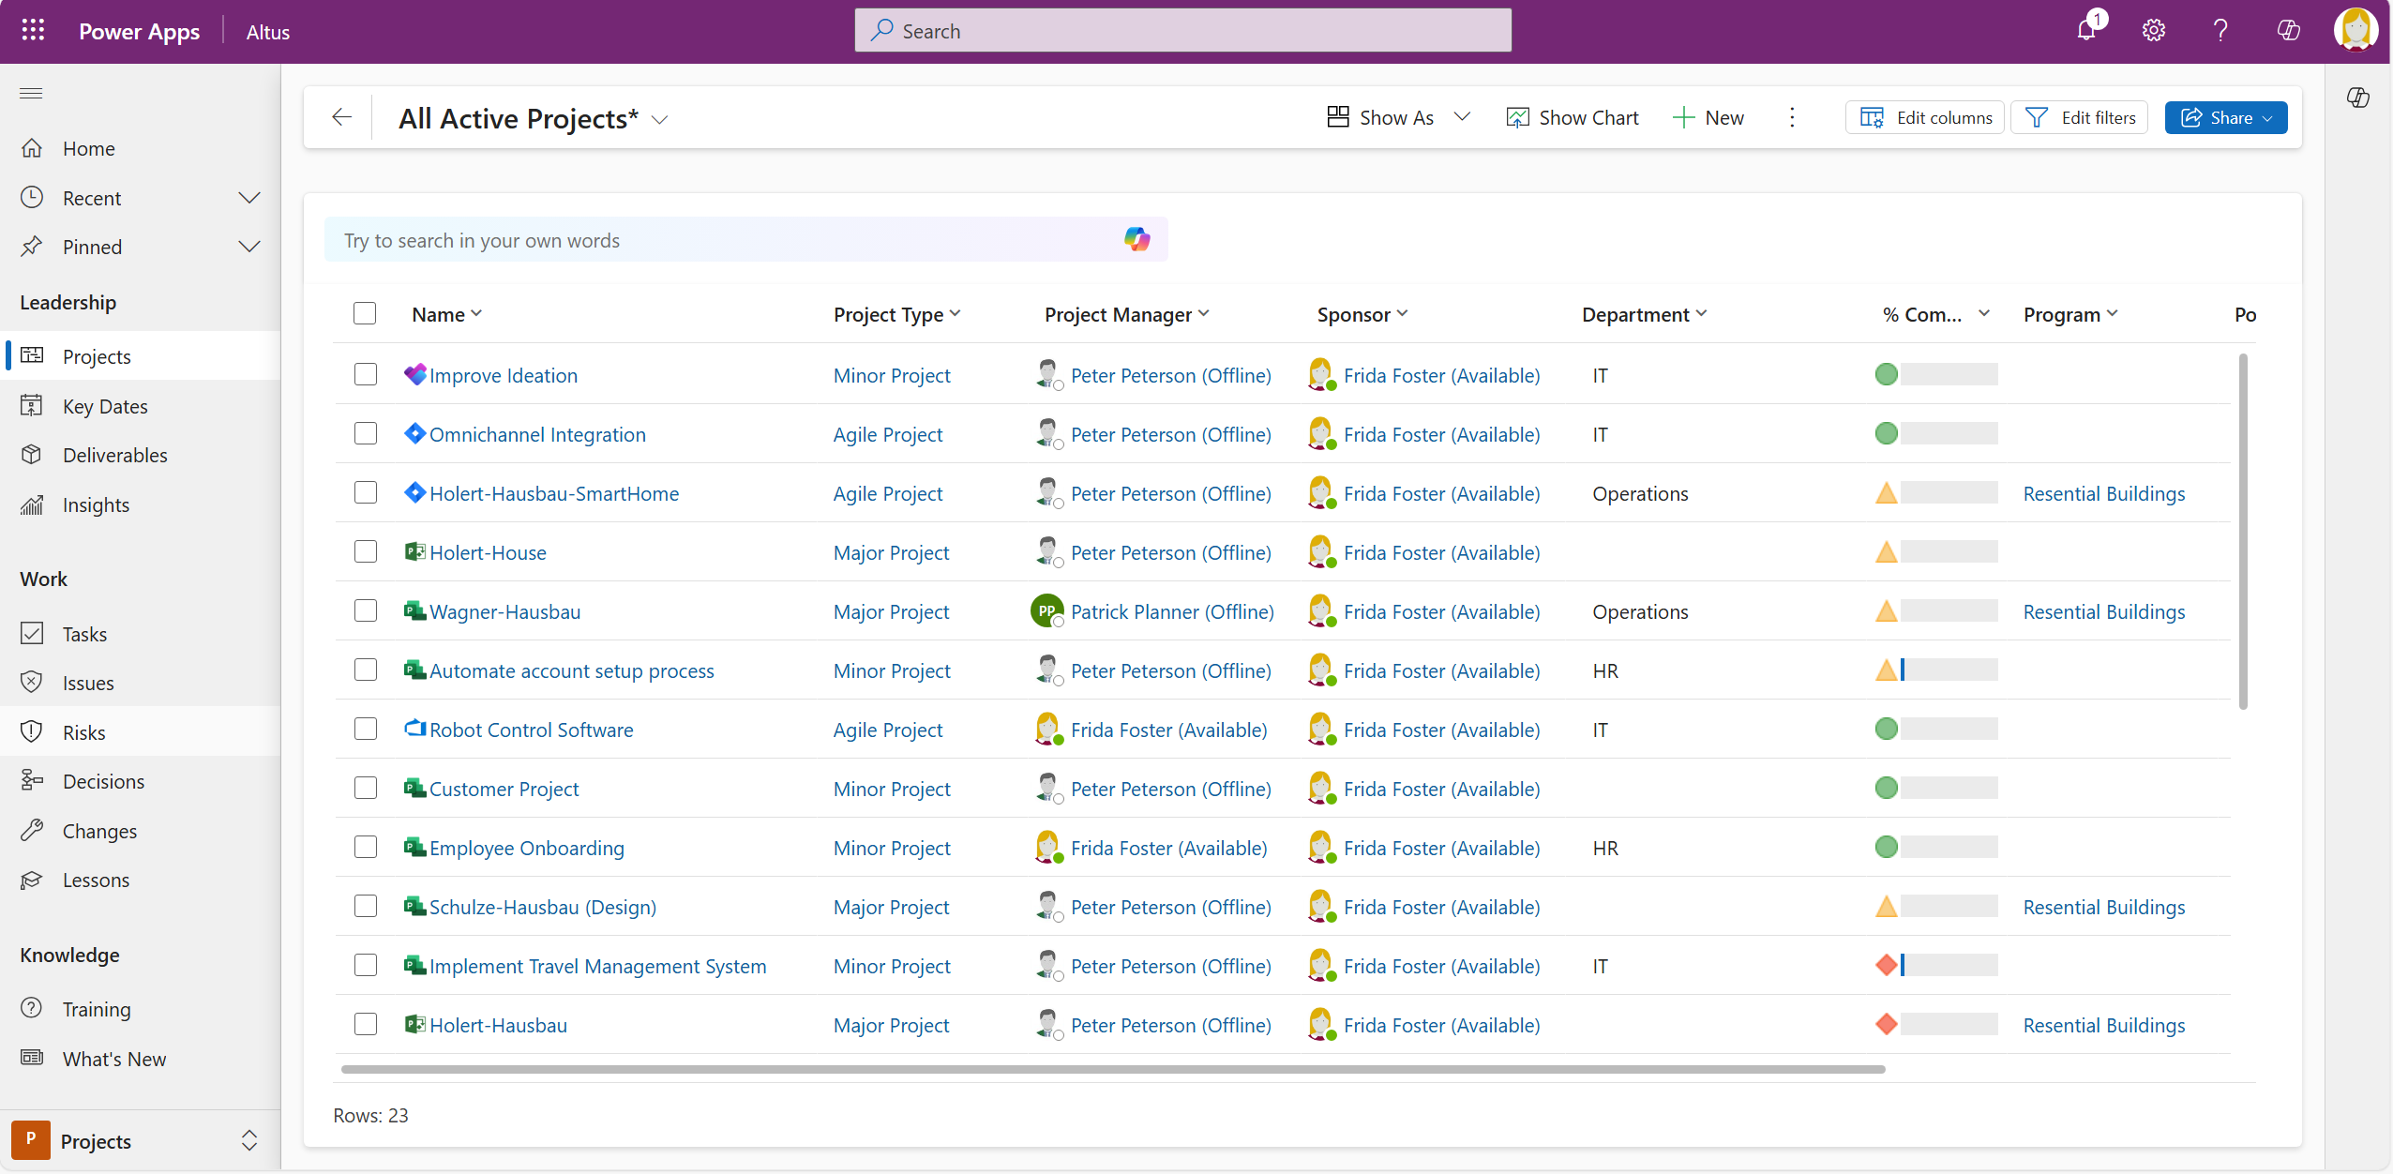Click the Robot Control Software icon
The image size is (2393, 1174).
[415, 729]
